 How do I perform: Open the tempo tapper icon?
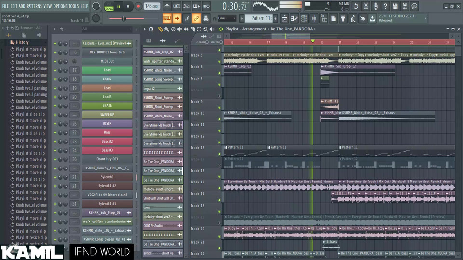[x=353, y=19]
